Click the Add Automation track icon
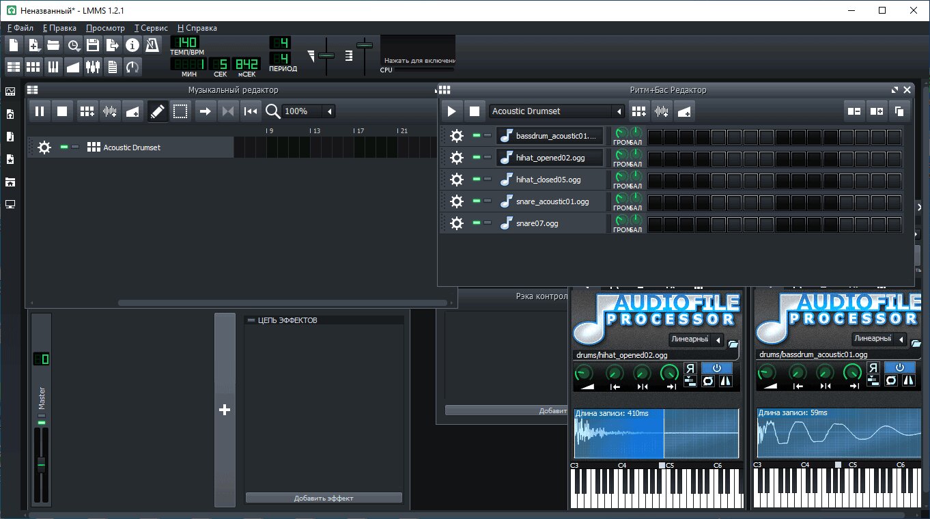 tap(134, 111)
